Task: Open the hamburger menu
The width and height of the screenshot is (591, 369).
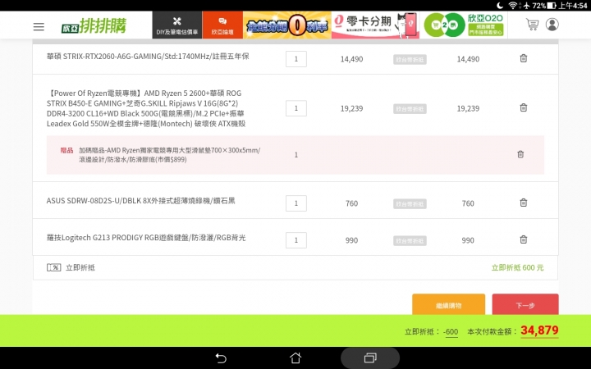Action: [x=39, y=27]
